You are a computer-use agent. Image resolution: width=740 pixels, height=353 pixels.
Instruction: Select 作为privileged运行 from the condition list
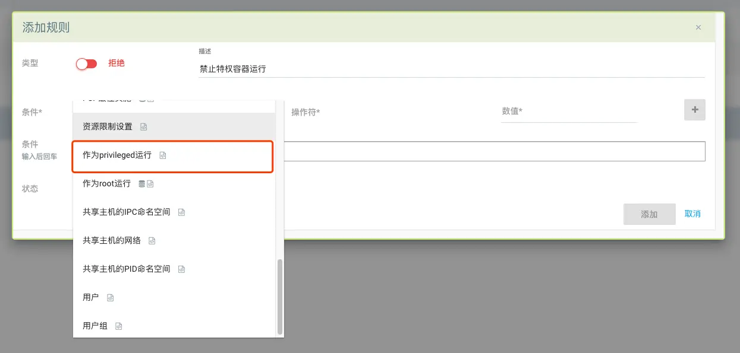coord(117,155)
